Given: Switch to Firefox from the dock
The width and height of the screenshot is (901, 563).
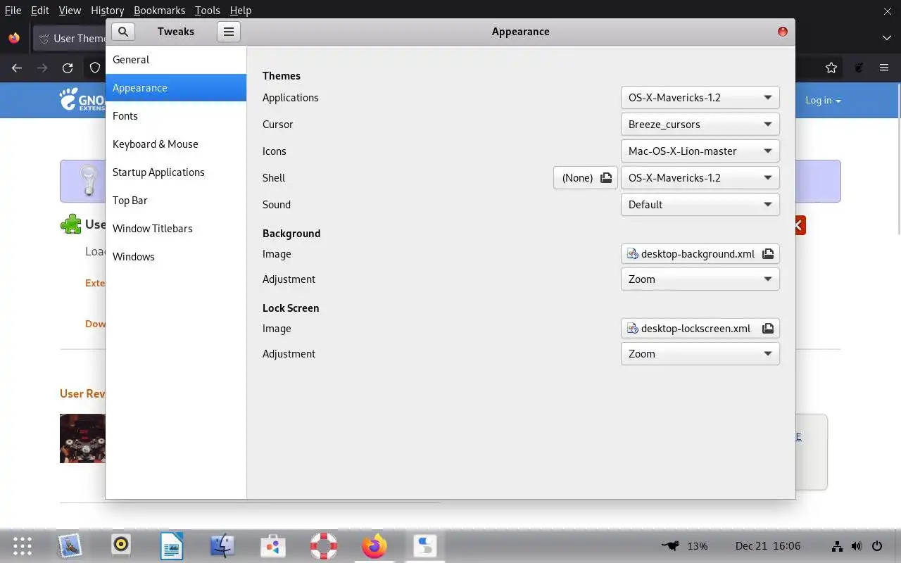Looking at the screenshot, I should 374,546.
